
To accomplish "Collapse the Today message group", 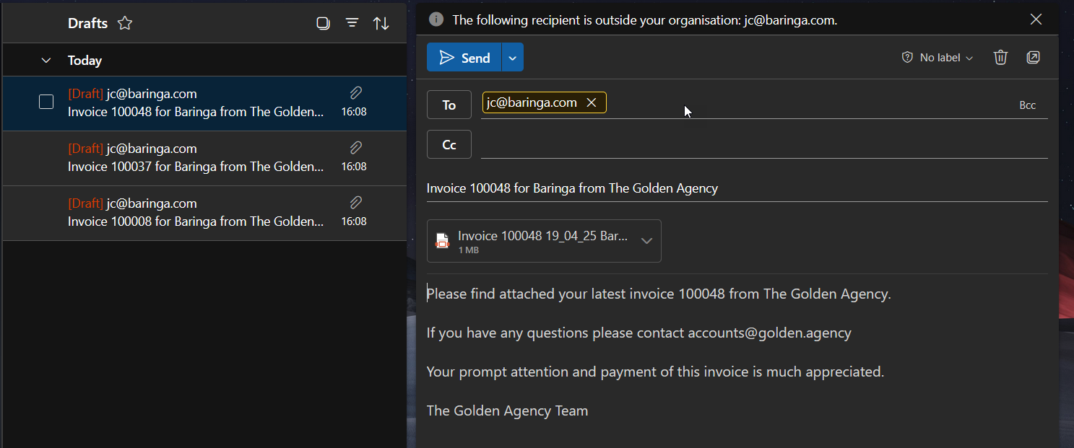I will [x=46, y=61].
